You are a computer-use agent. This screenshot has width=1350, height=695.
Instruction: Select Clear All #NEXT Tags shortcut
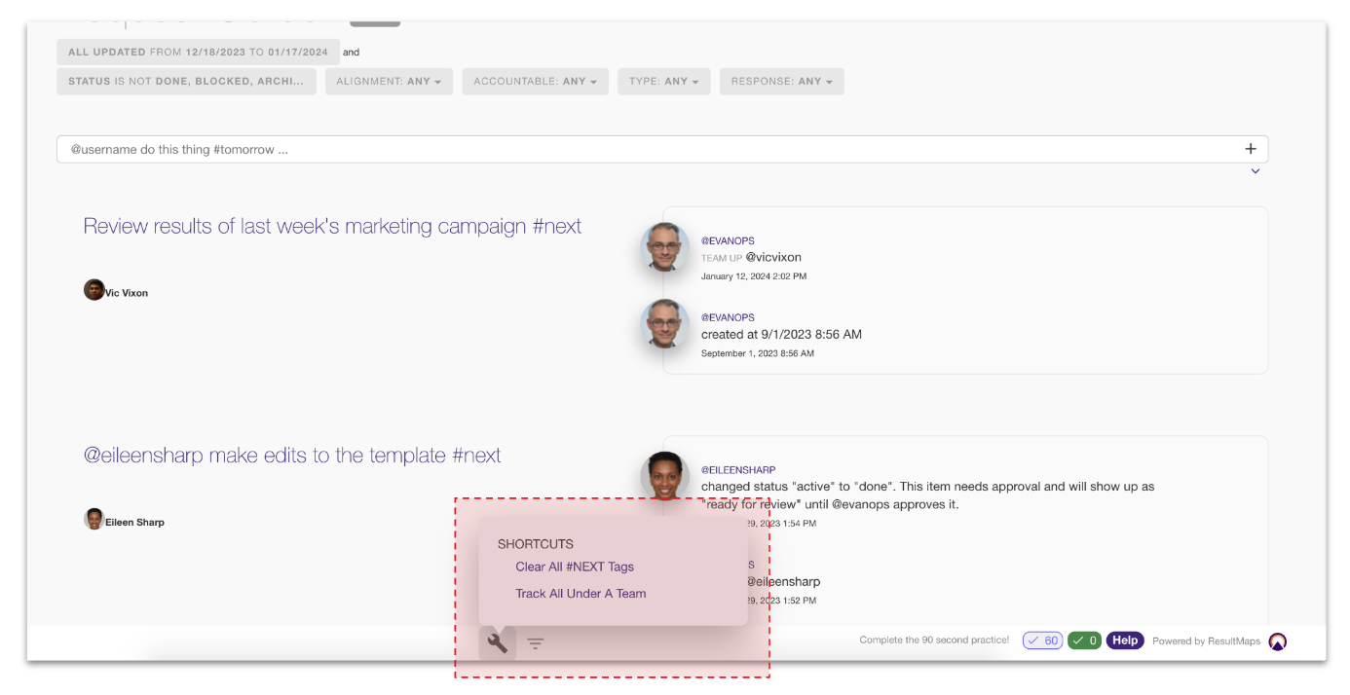click(x=575, y=567)
